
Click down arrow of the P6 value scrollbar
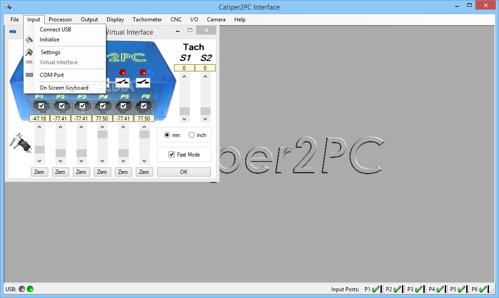coord(144,161)
